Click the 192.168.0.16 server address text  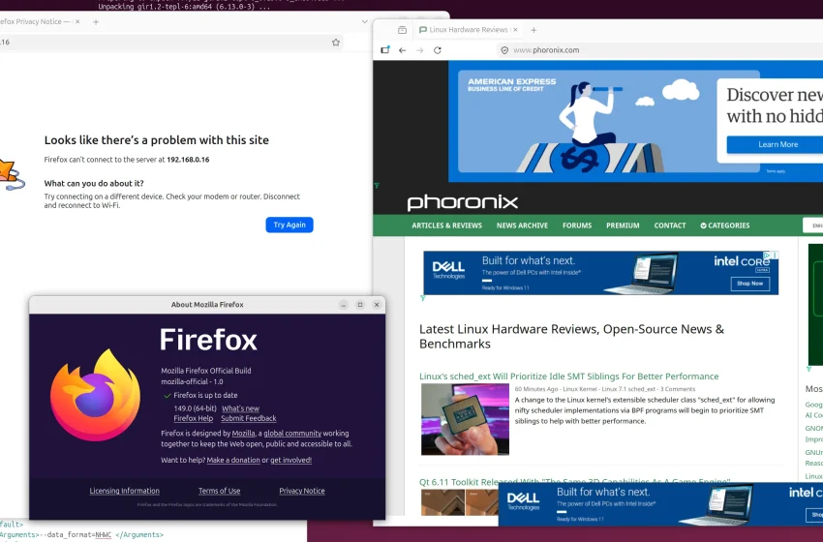(188, 160)
